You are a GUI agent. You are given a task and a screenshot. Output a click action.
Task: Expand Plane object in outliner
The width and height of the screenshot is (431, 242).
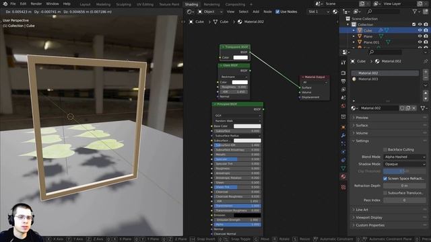[354, 36]
